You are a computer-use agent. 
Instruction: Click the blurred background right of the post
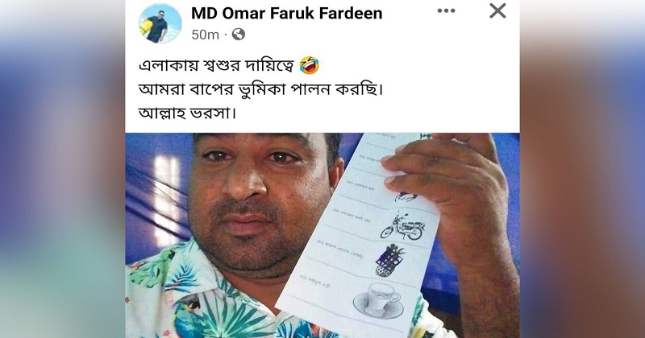582,169
